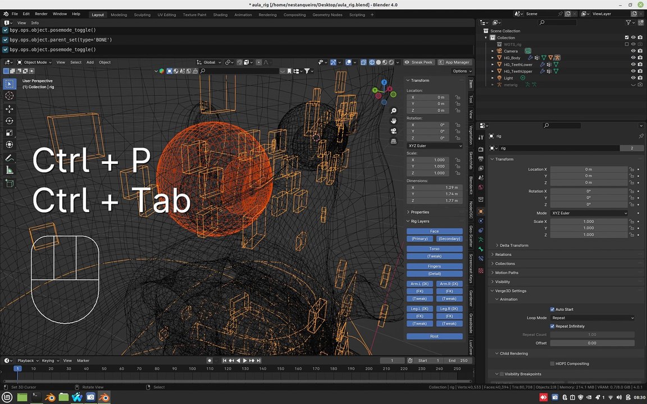This screenshot has height=404, width=647.
Task: Hide the Camera object in outliner
Action: tap(634, 51)
